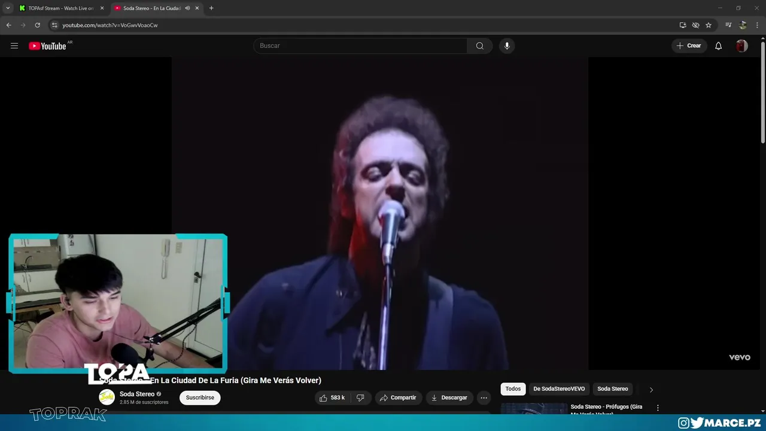Open the browser media controls icon
The image size is (766, 431).
point(728,25)
